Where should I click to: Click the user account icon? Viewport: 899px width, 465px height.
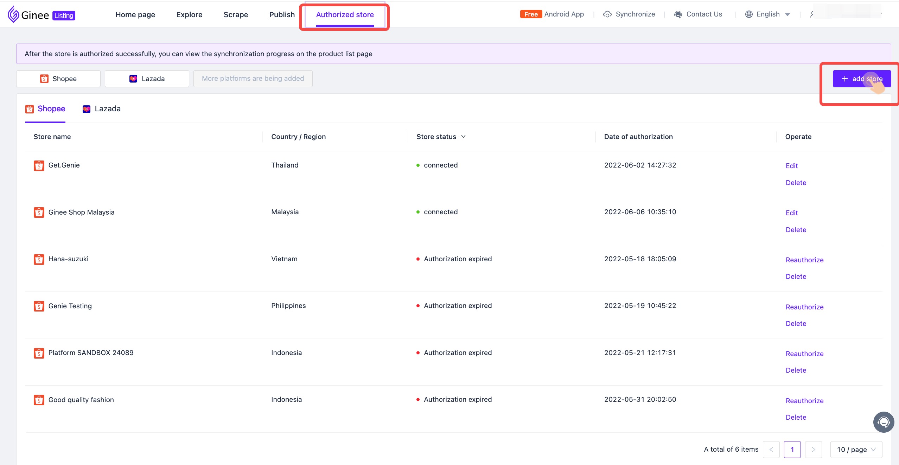(x=812, y=14)
